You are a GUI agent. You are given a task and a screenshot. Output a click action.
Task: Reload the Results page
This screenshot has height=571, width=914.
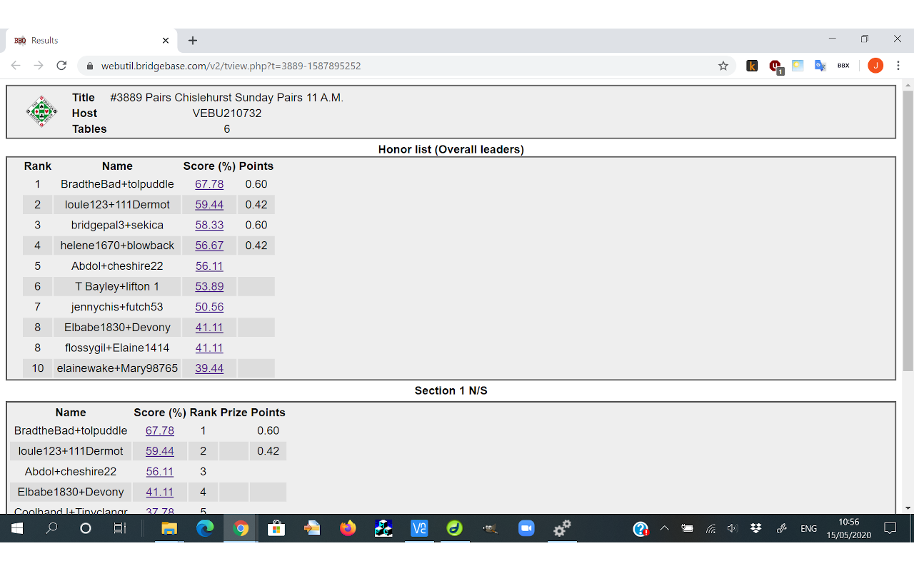click(x=61, y=66)
